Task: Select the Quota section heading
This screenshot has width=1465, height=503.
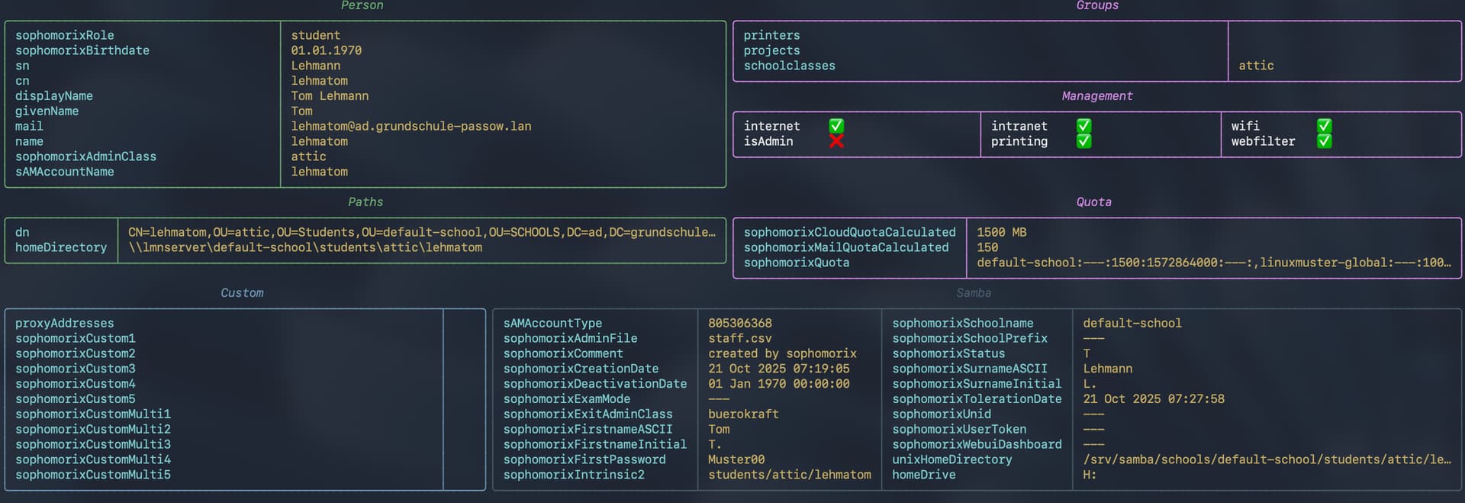Action: tap(1093, 202)
